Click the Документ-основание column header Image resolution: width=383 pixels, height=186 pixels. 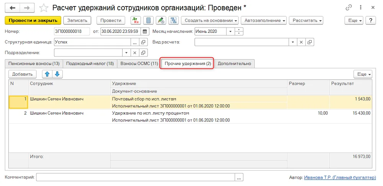pos(199,91)
